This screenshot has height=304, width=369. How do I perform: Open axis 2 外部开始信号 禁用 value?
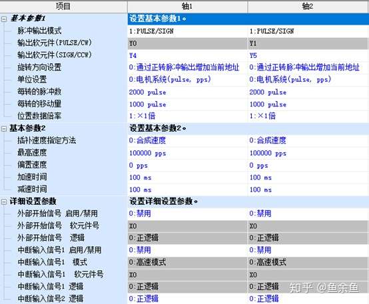point(308,214)
